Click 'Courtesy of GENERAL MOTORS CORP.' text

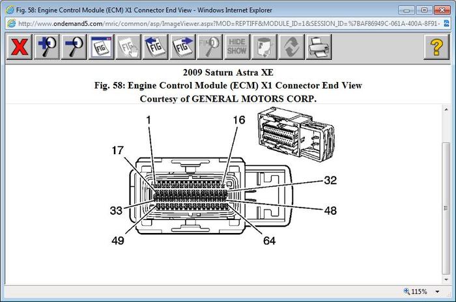pyautogui.click(x=228, y=99)
